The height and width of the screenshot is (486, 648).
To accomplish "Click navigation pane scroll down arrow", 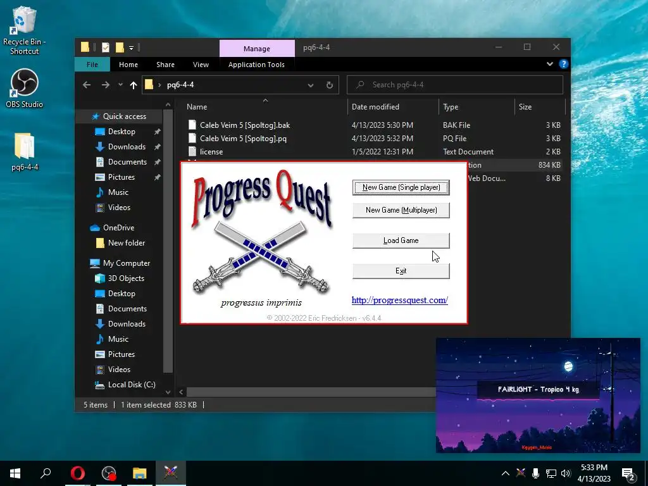I will pyautogui.click(x=168, y=392).
